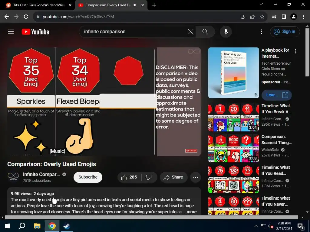Open Chrome media controls icon
Viewport: 310px width, 232px height.
(x=274, y=17)
